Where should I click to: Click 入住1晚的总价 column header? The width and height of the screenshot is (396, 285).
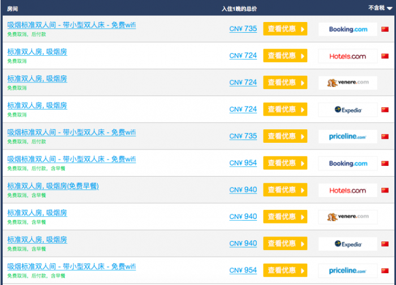(x=239, y=9)
